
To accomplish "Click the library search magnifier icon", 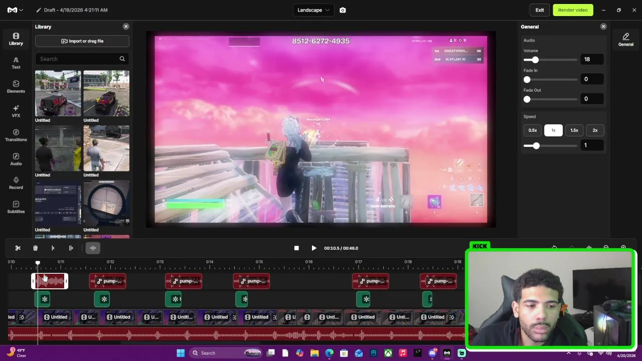I will click(122, 59).
